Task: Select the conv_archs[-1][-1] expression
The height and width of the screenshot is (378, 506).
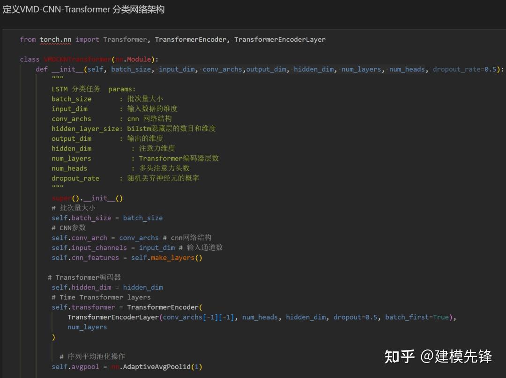Action: pos(201,317)
